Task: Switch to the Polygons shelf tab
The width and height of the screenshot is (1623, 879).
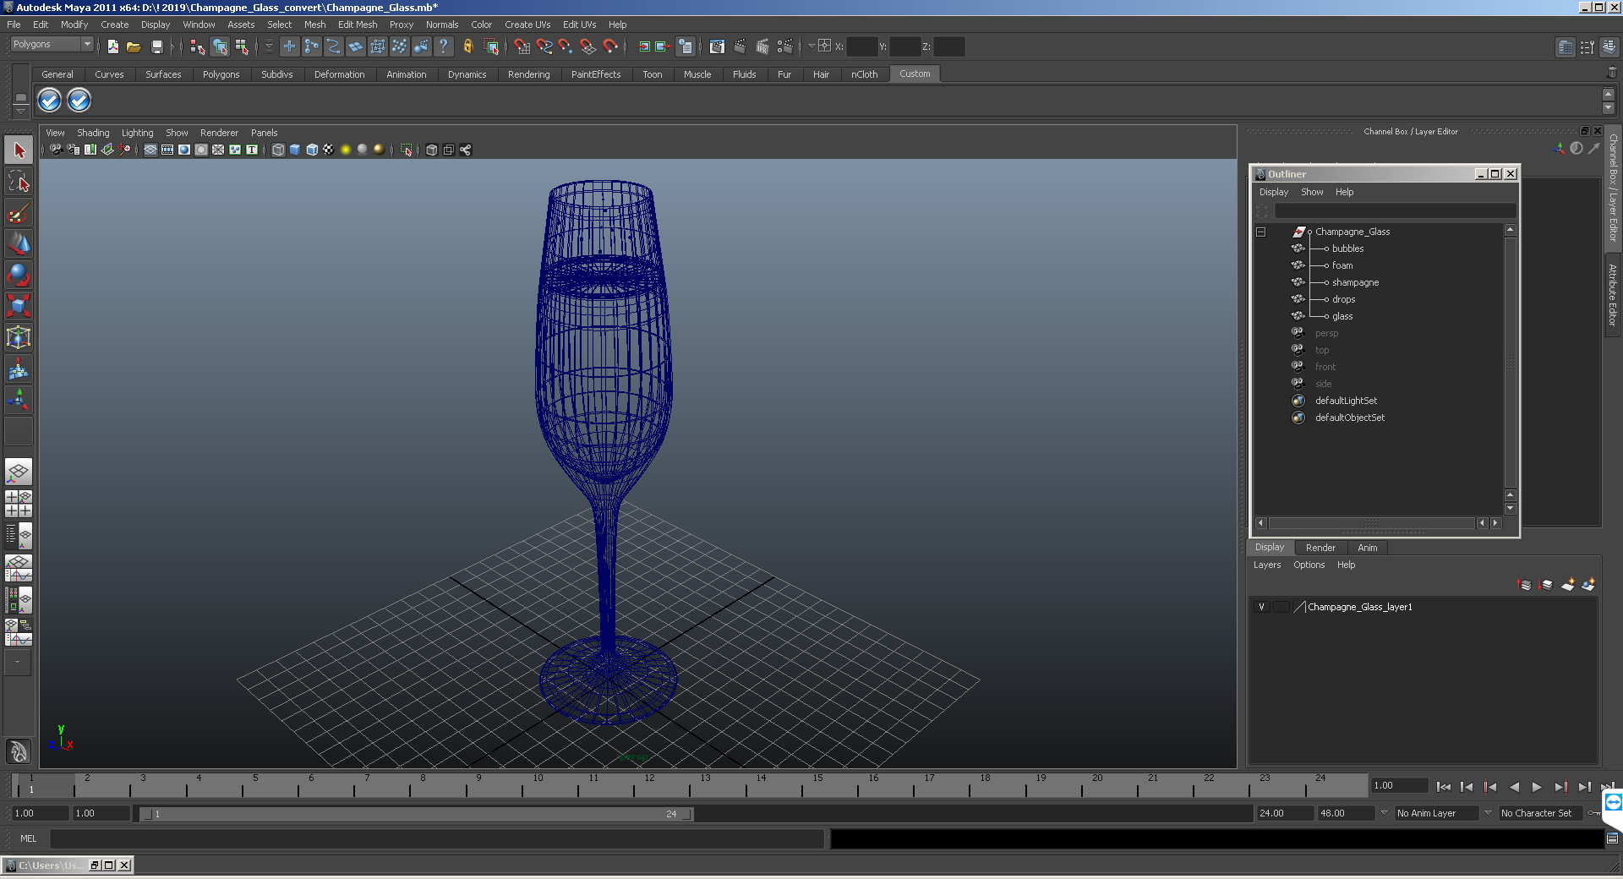Action: [x=221, y=74]
